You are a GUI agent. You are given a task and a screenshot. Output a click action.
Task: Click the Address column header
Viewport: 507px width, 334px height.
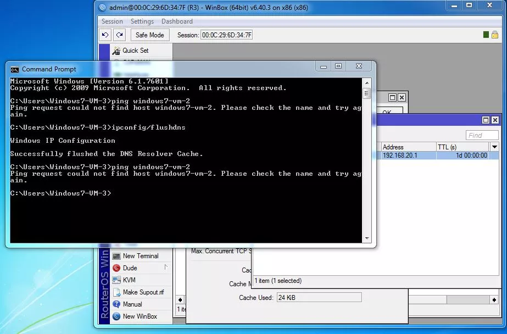[409, 147]
